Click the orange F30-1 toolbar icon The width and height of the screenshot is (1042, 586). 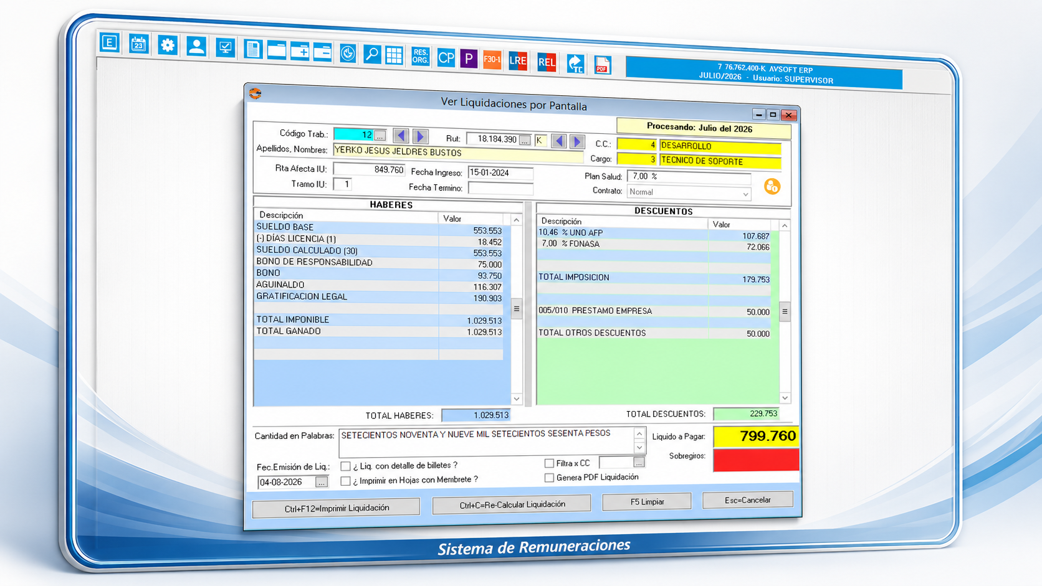pyautogui.click(x=492, y=60)
